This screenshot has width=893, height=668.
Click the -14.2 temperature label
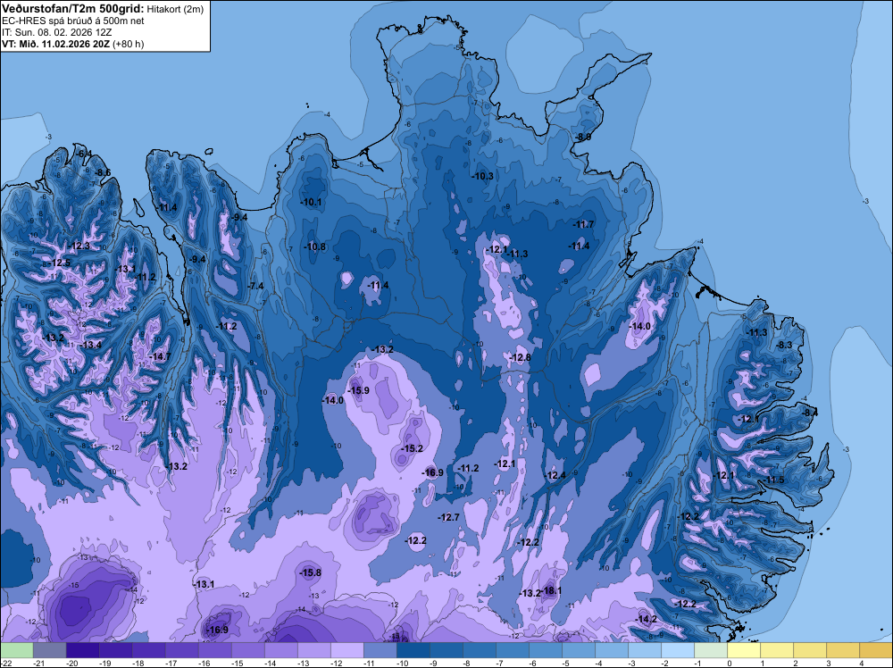pos(647,619)
